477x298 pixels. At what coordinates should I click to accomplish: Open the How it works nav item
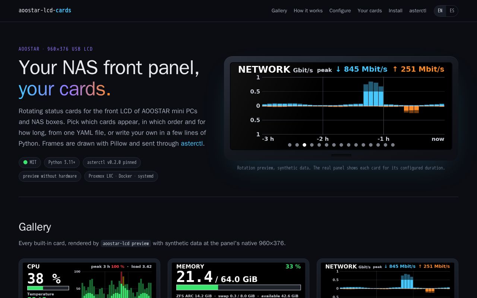pyautogui.click(x=308, y=11)
